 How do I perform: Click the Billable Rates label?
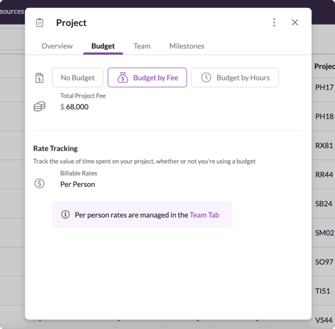coord(79,173)
